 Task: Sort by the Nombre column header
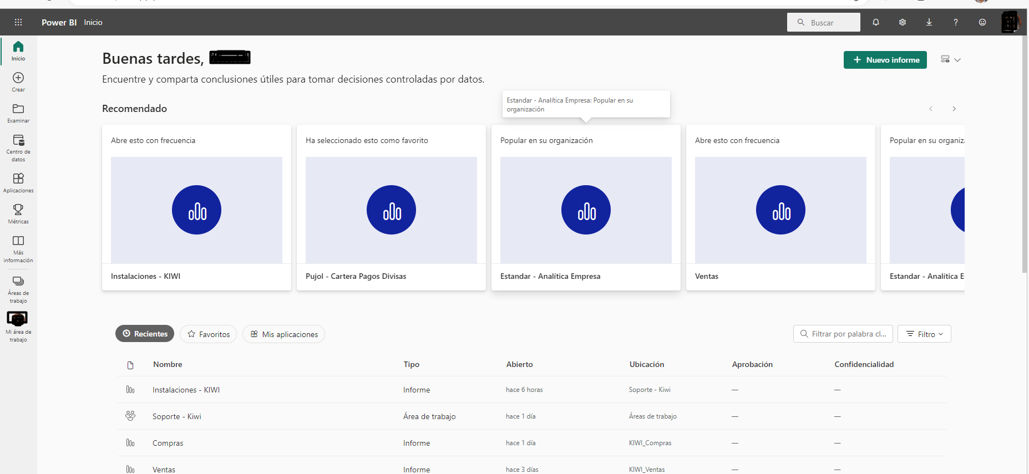[168, 364]
